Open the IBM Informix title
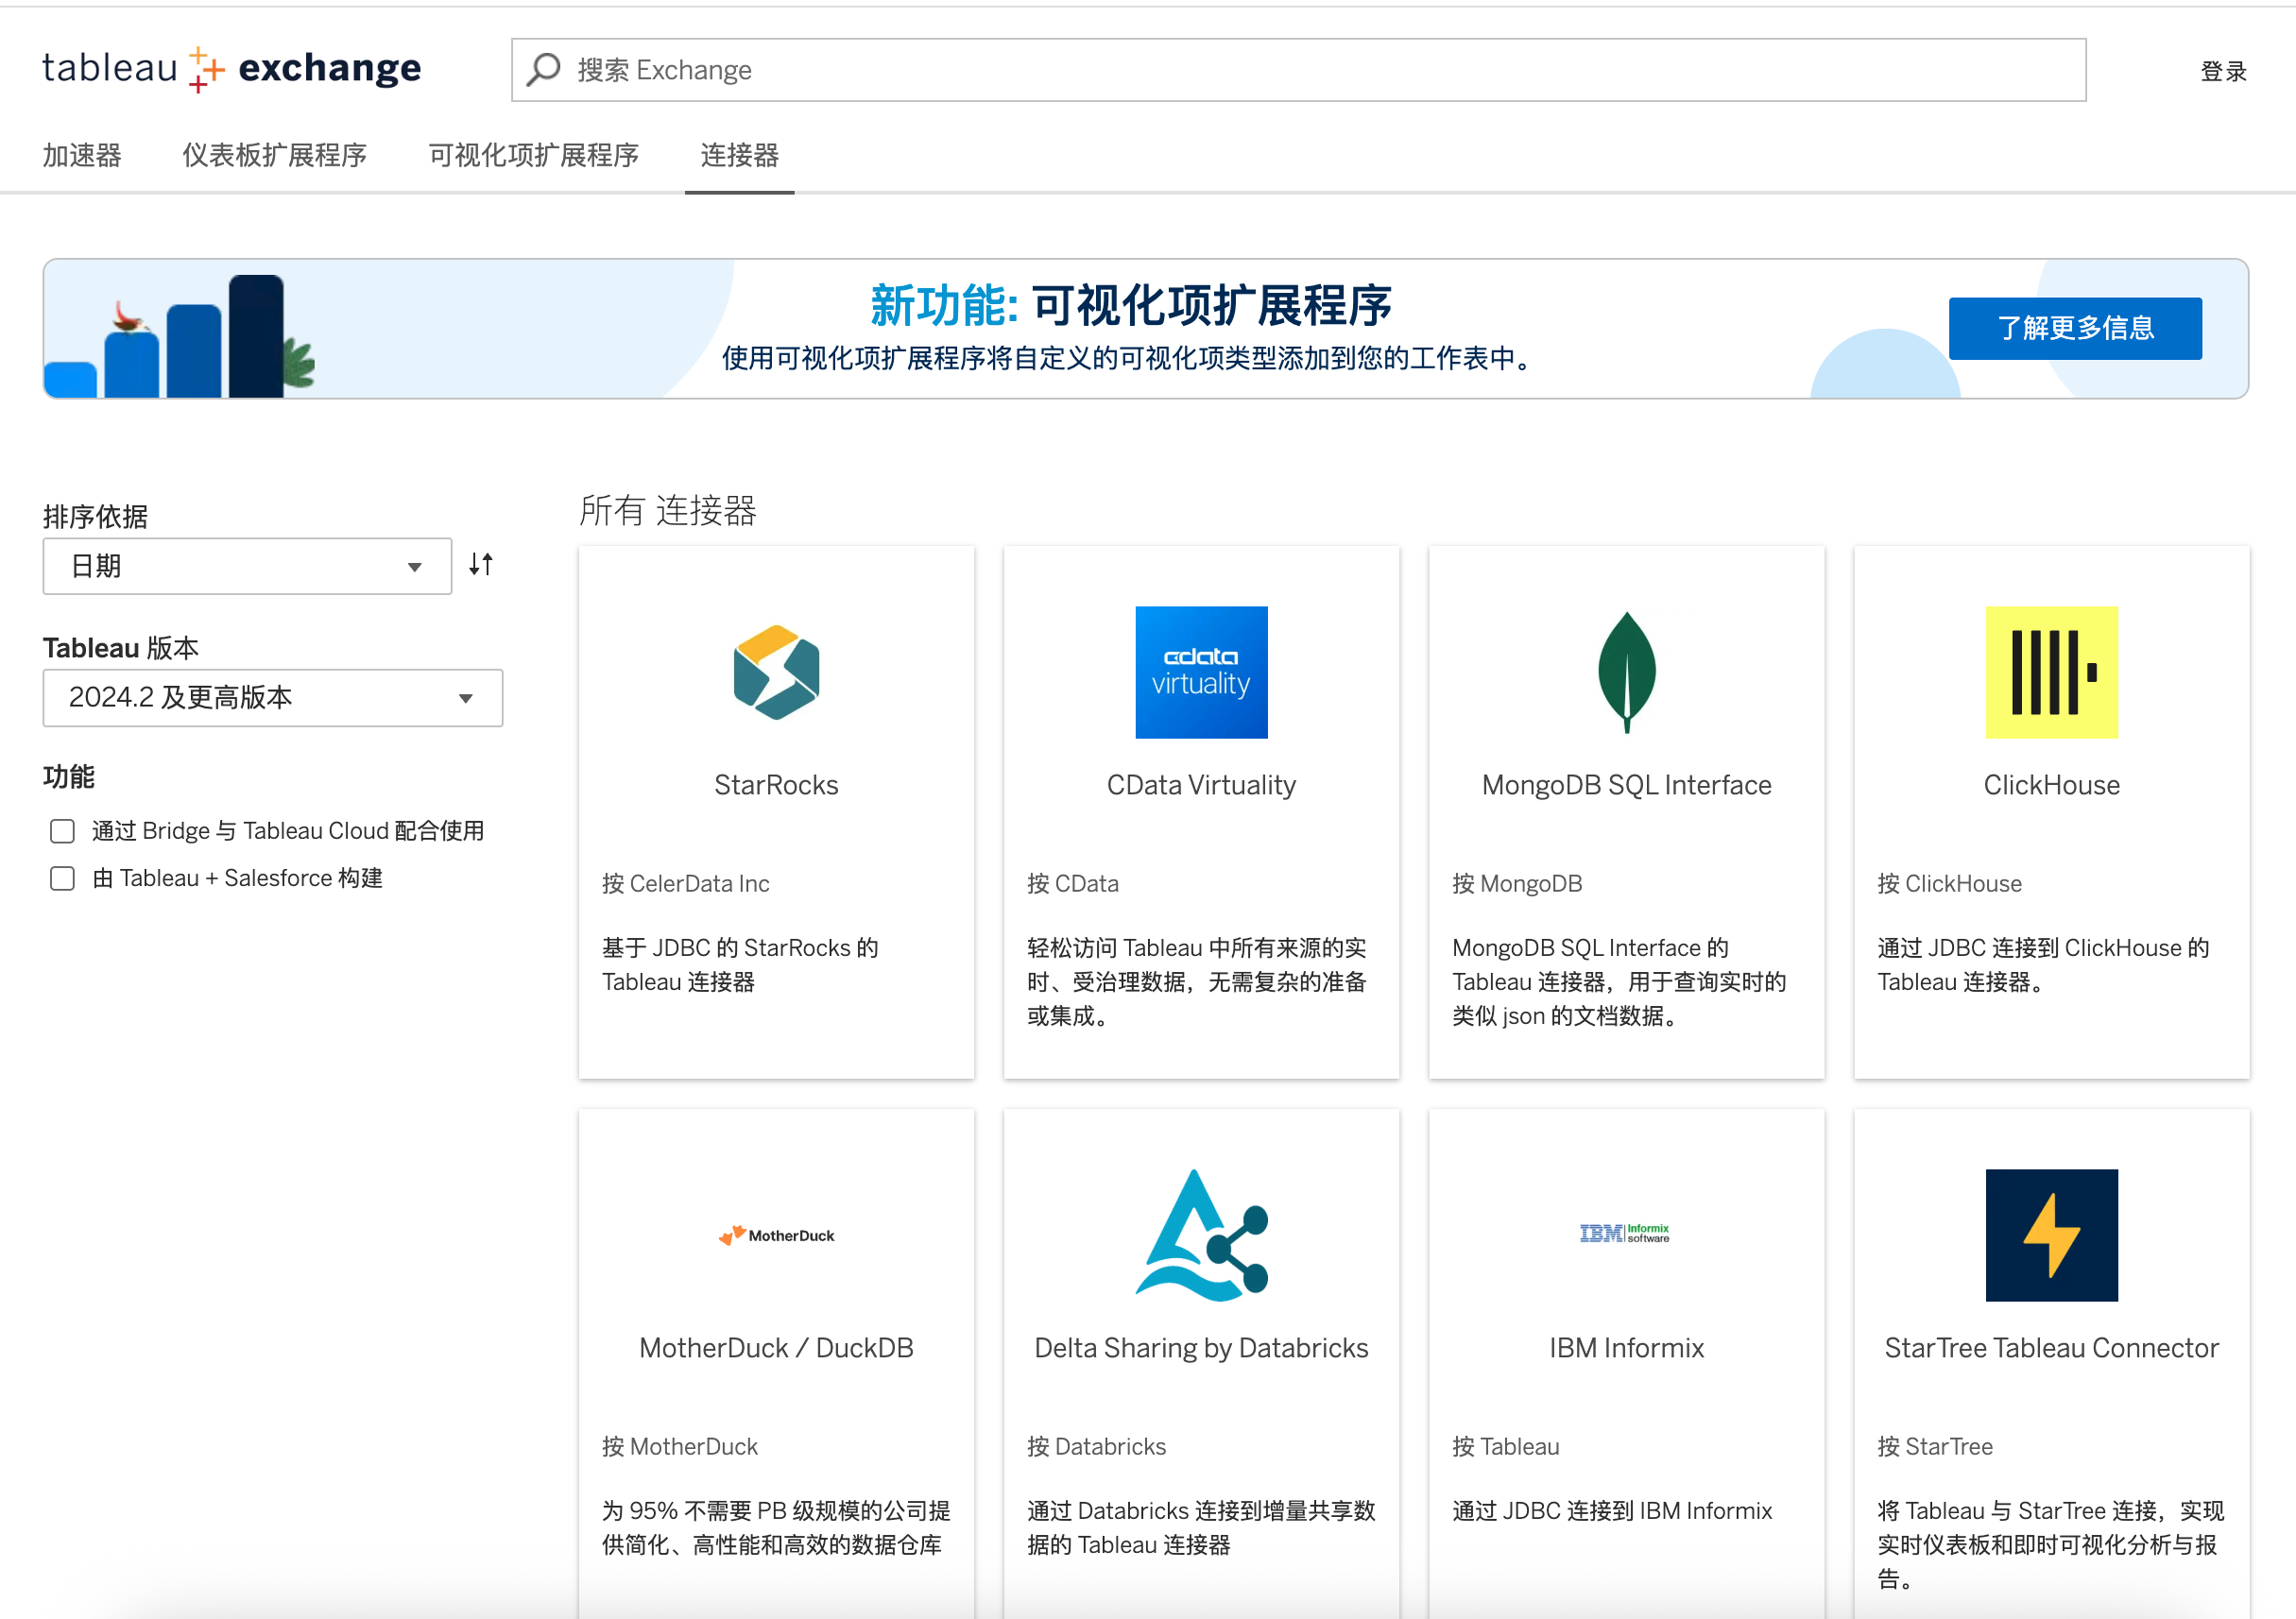 1626,1348
